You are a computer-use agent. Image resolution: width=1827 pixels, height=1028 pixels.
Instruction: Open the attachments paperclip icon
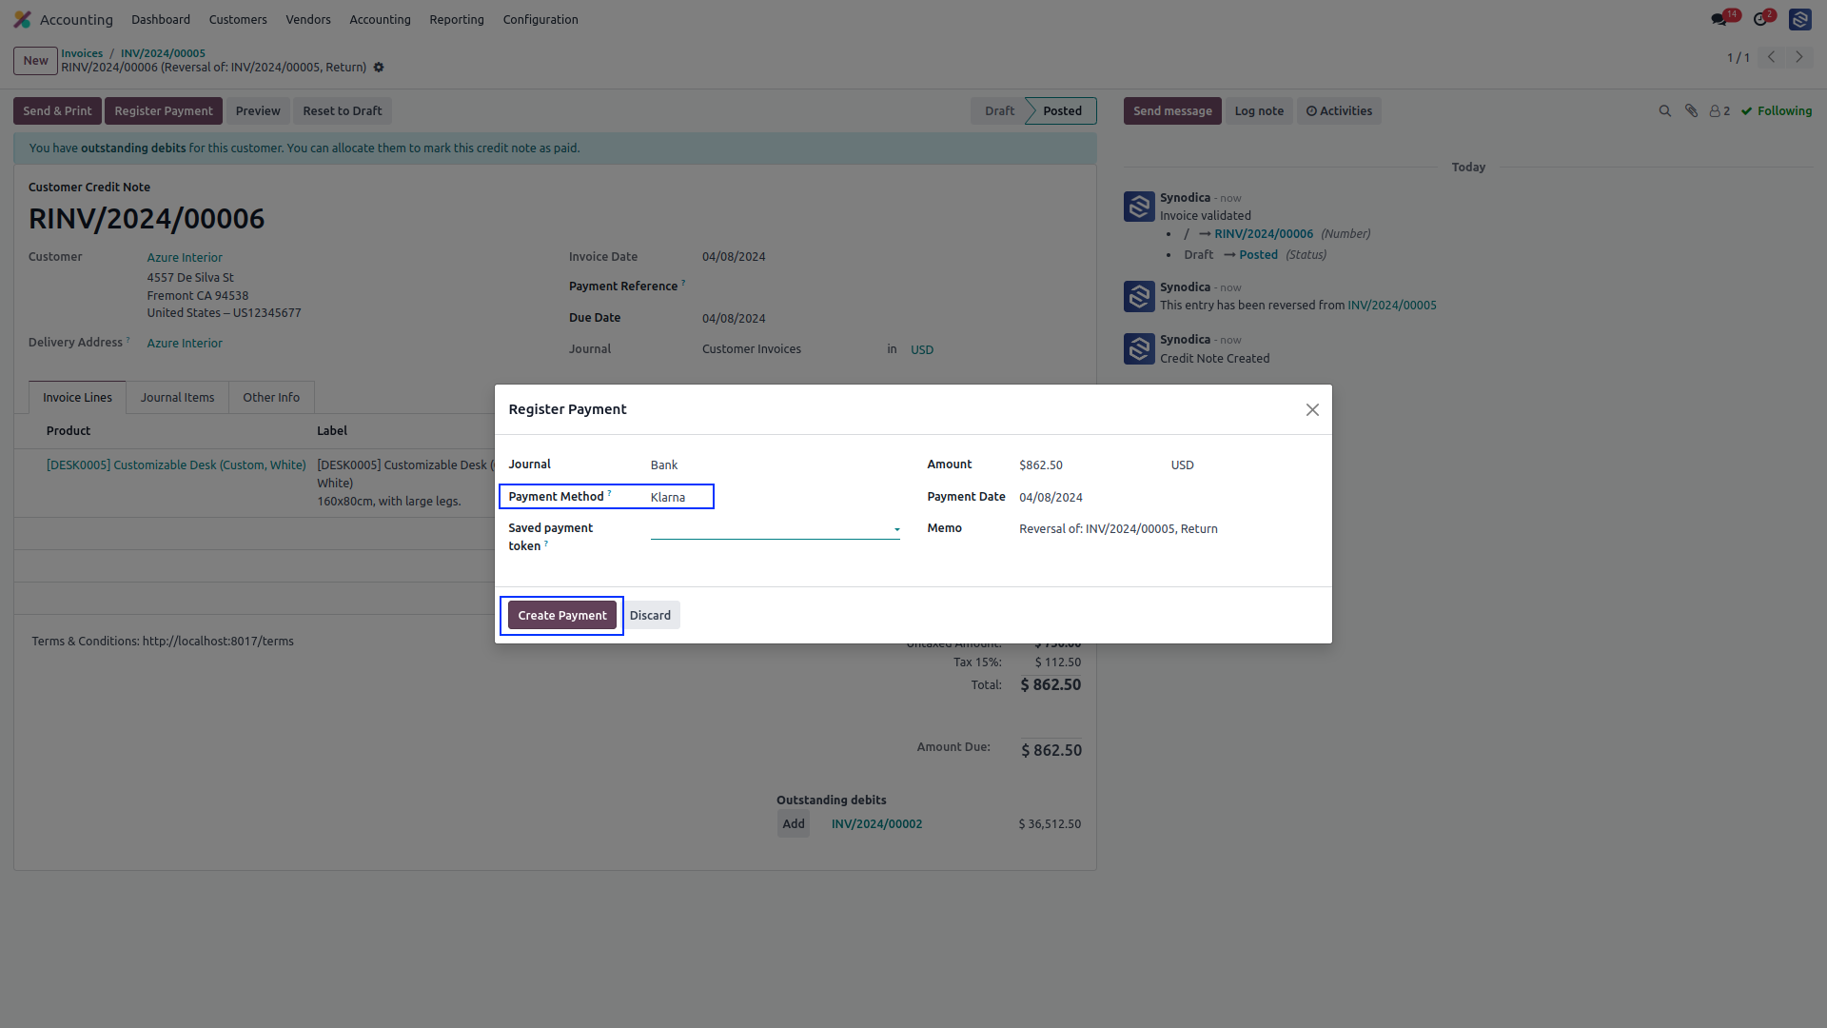coord(1691,111)
